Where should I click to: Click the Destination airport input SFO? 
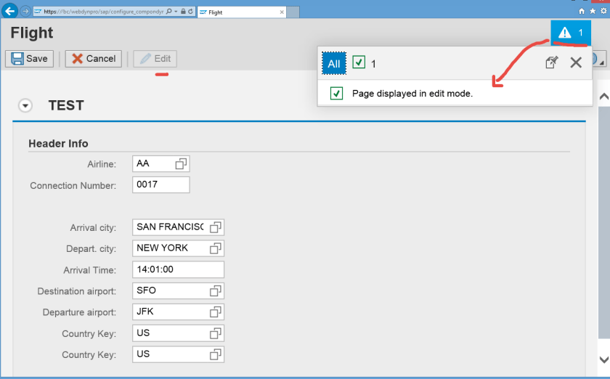(x=178, y=290)
